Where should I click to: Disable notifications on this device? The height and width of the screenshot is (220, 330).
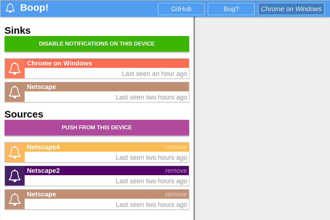[97, 44]
